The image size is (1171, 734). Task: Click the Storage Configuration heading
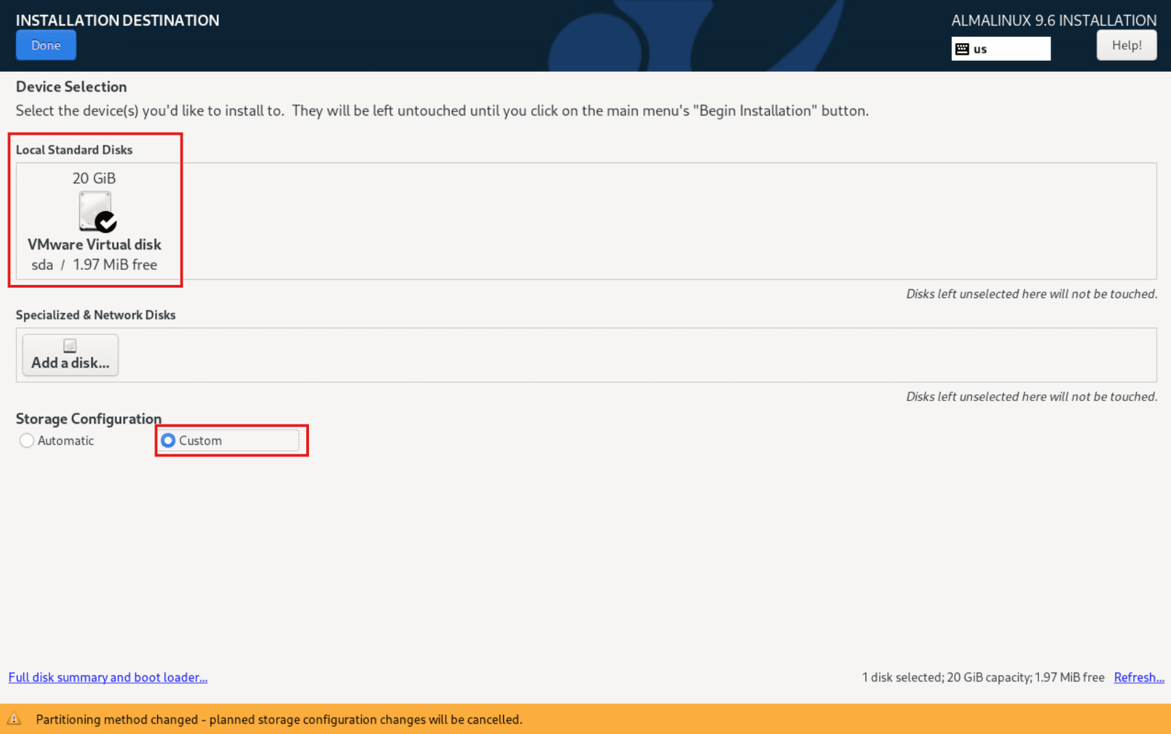pyautogui.click(x=89, y=419)
